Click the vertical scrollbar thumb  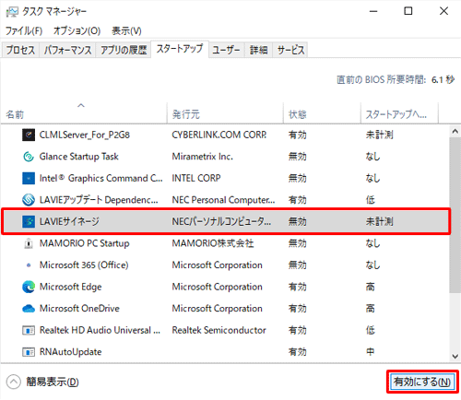click(455, 215)
